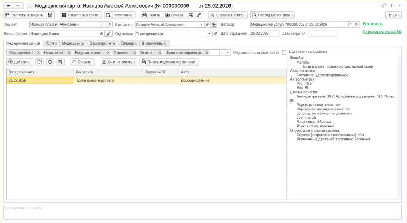Open the 'Реквизиты' link
The width and height of the screenshot is (407, 223).
[x=373, y=24]
